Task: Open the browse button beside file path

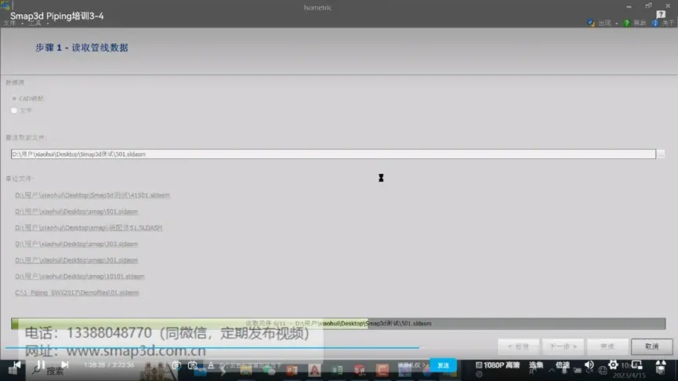Action: (x=661, y=154)
